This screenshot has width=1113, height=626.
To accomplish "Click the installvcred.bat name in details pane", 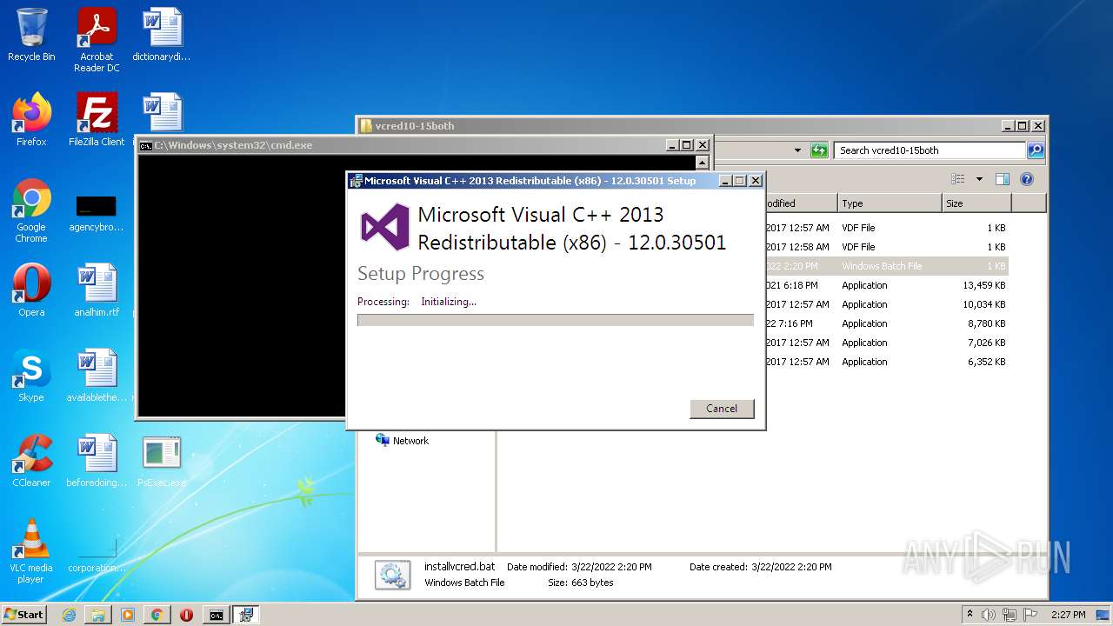I will click(x=459, y=567).
